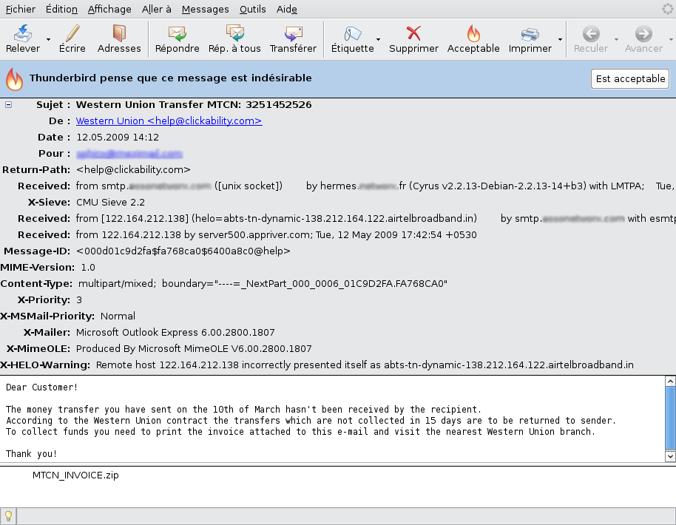Screen dimensions: 676x525
Task: Click the X-HELO-Warning remote host text
Action: pyautogui.click(x=365, y=365)
